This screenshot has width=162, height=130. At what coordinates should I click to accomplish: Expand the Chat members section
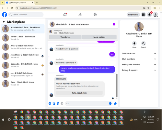tap(139, 59)
